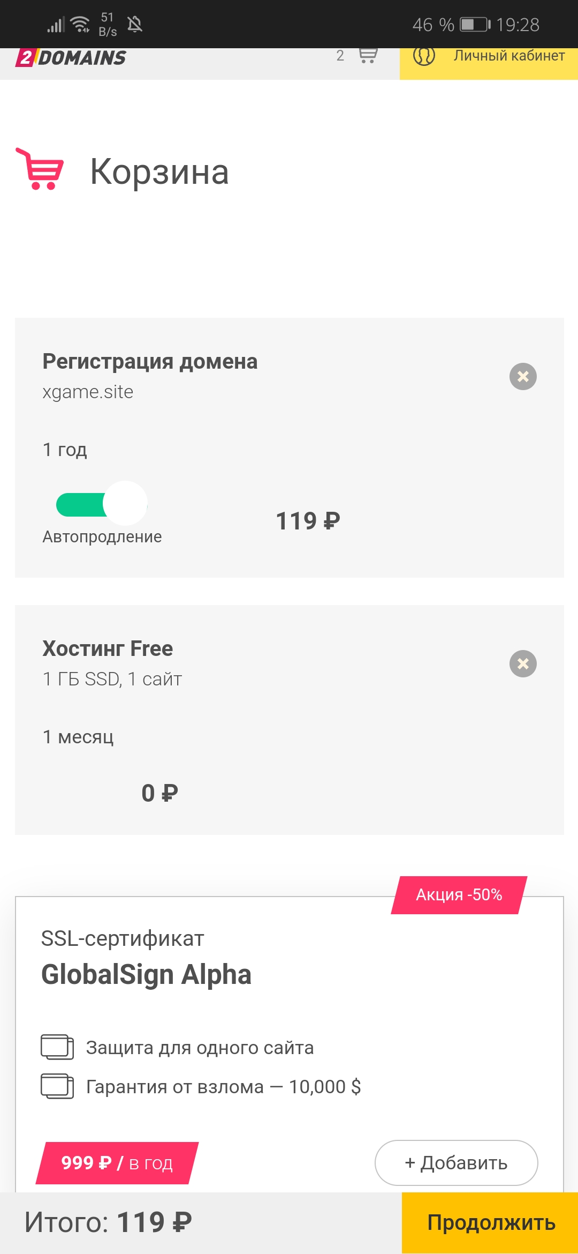
Task: Remove Хостинг Free item from cart
Action: pyautogui.click(x=523, y=663)
